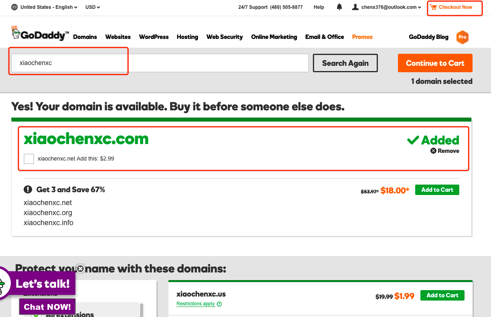Click xiaochenxc.info in bundle list
This screenshot has width=491, height=317.
pyautogui.click(x=49, y=223)
